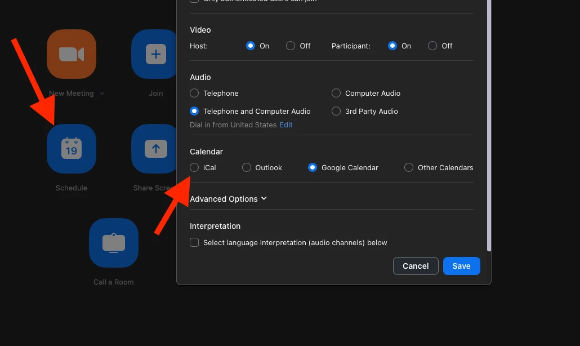This screenshot has width=580, height=346.
Task: Select Computer Audio option
Action: (x=336, y=93)
